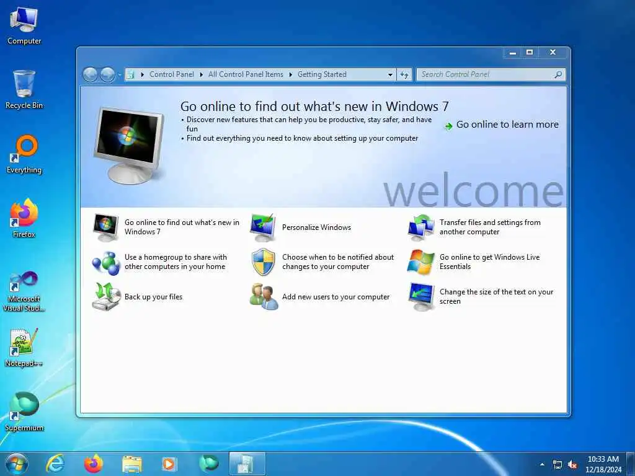Screen dimensions: 635x476
Task: Select Go online to find out what's new
Action: [x=182, y=227]
